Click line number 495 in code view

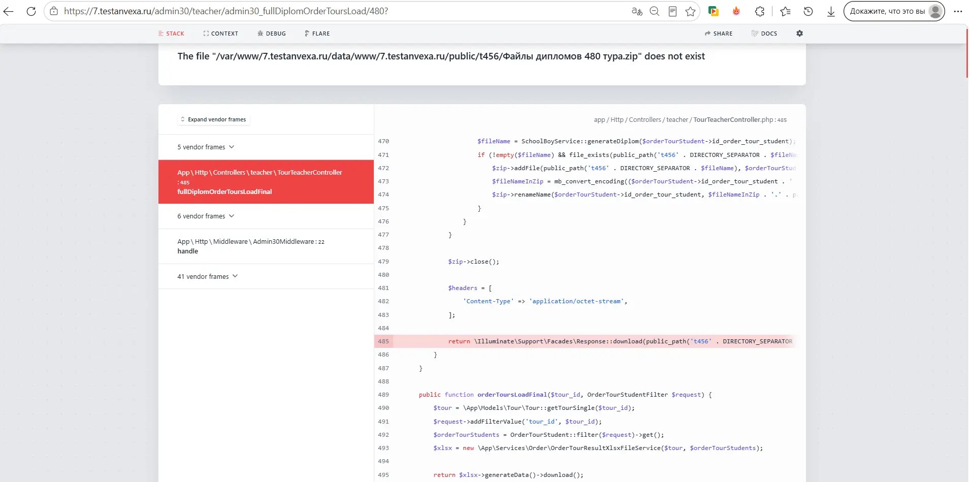(x=383, y=475)
